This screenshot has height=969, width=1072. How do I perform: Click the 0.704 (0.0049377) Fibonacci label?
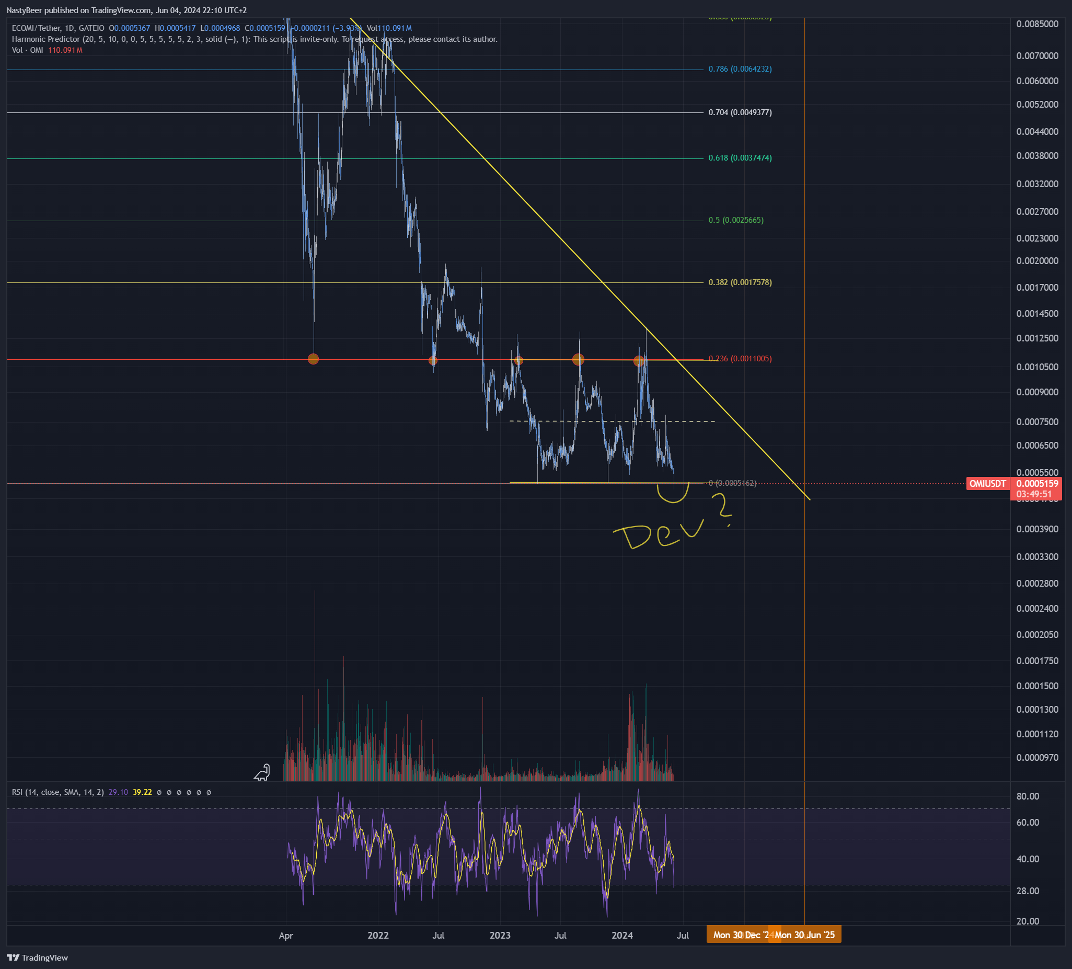click(740, 112)
